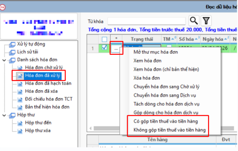The image size is (238, 151).
Task: Select Hóa đơn đã xử lý tree item
Action: pyautogui.click(x=42, y=75)
